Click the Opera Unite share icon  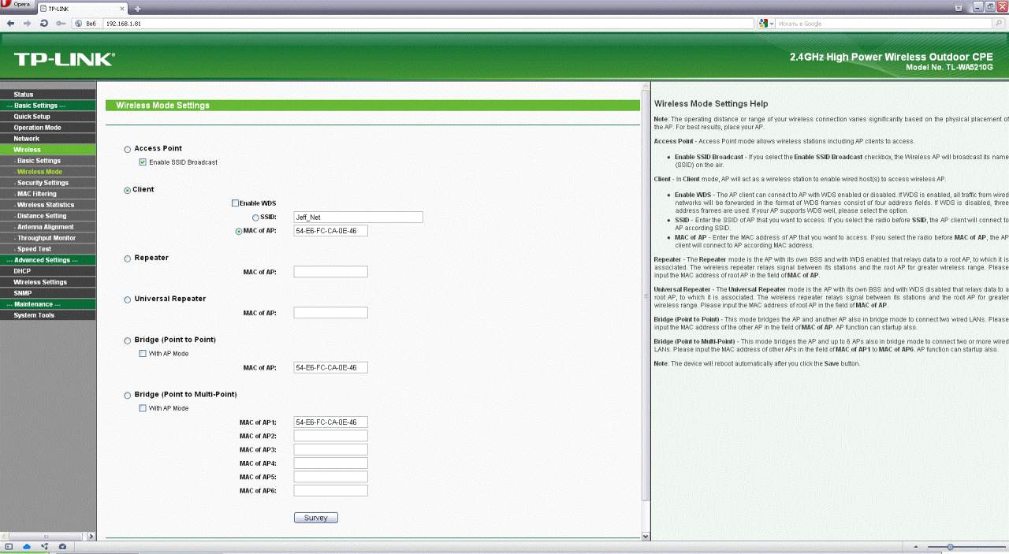tap(44, 546)
